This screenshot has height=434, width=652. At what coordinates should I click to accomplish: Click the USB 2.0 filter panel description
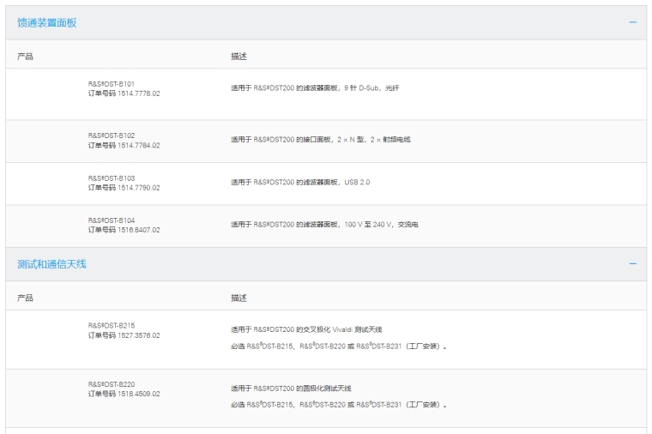point(300,182)
